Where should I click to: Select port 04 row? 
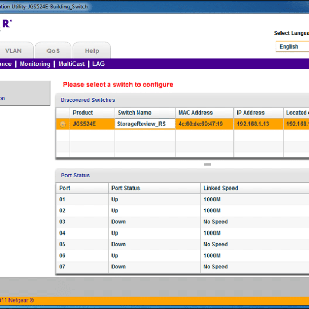182,233
